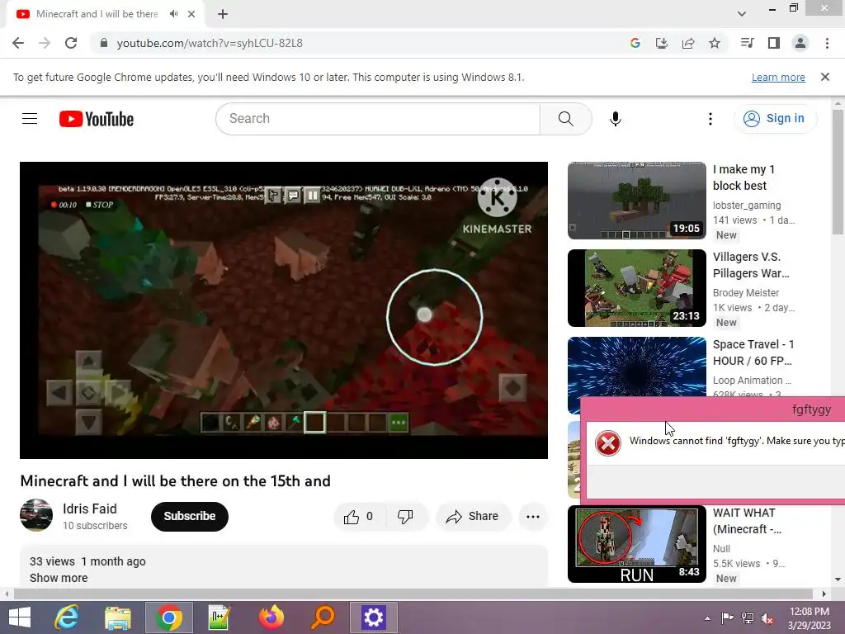Open File Explorer from taskbar

[x=118, y=617]
